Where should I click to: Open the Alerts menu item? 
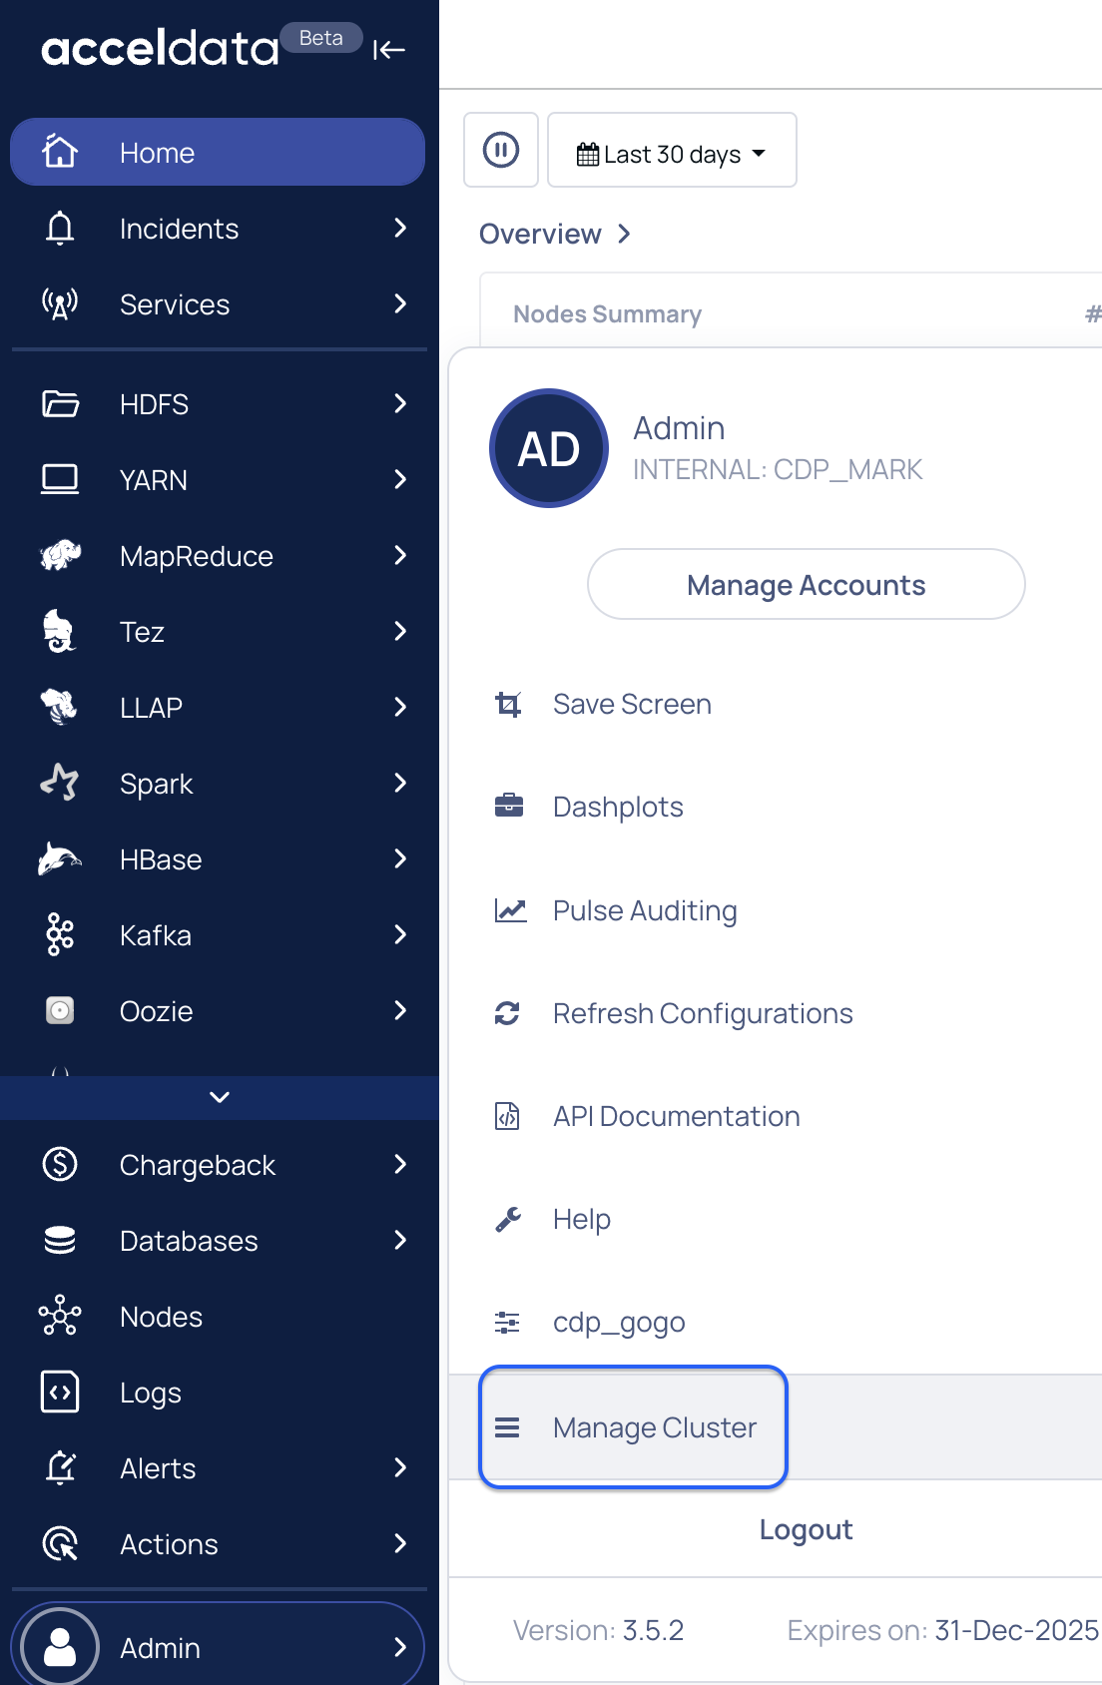(220, 1468)
